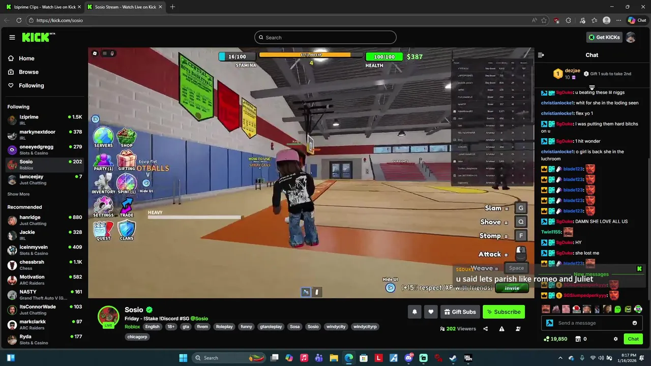Viewport: 651px width, 366px height.
Task: Toggle follow heart button for Sosio
Action: click(431, 312)
